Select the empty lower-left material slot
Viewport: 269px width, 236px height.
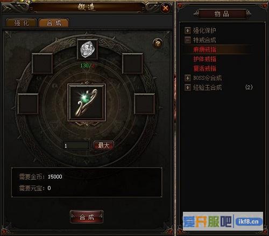click(28, 104)
